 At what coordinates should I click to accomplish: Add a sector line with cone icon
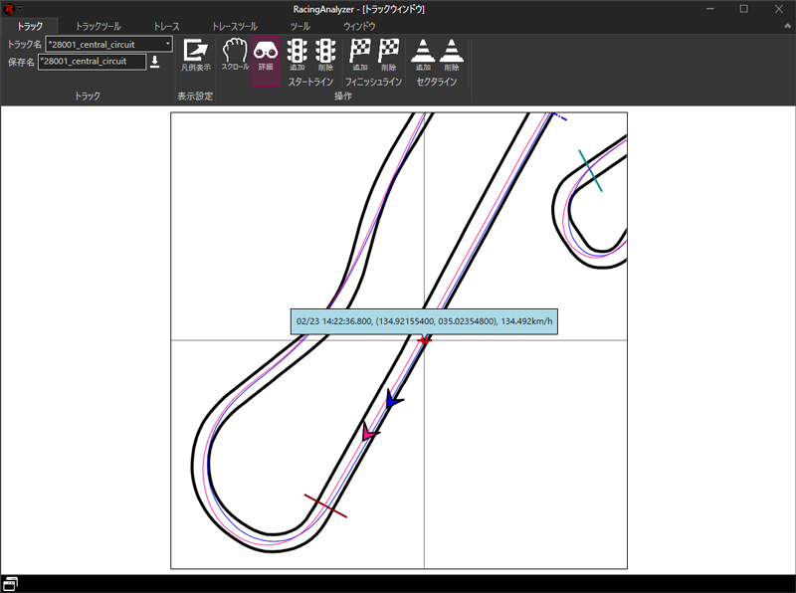click(423, 54)
